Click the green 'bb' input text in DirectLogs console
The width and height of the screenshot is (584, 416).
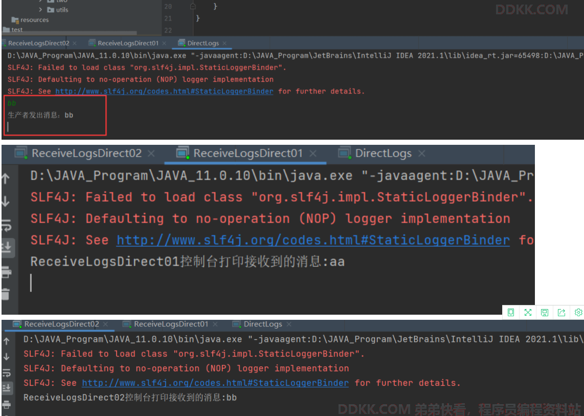click(x=12, y=103)
